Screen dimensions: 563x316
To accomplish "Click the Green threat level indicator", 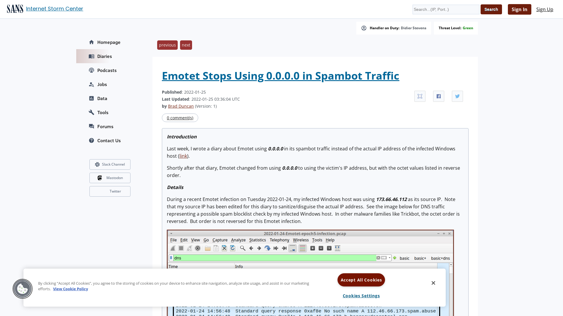I will point(468,28).
